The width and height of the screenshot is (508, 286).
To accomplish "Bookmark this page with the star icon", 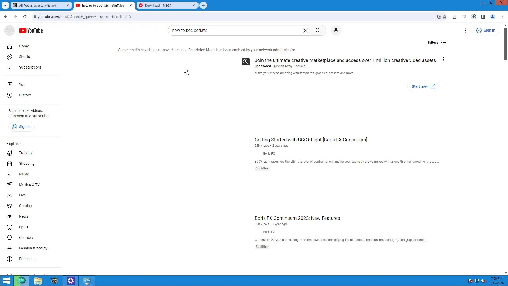I will point(444,17).
